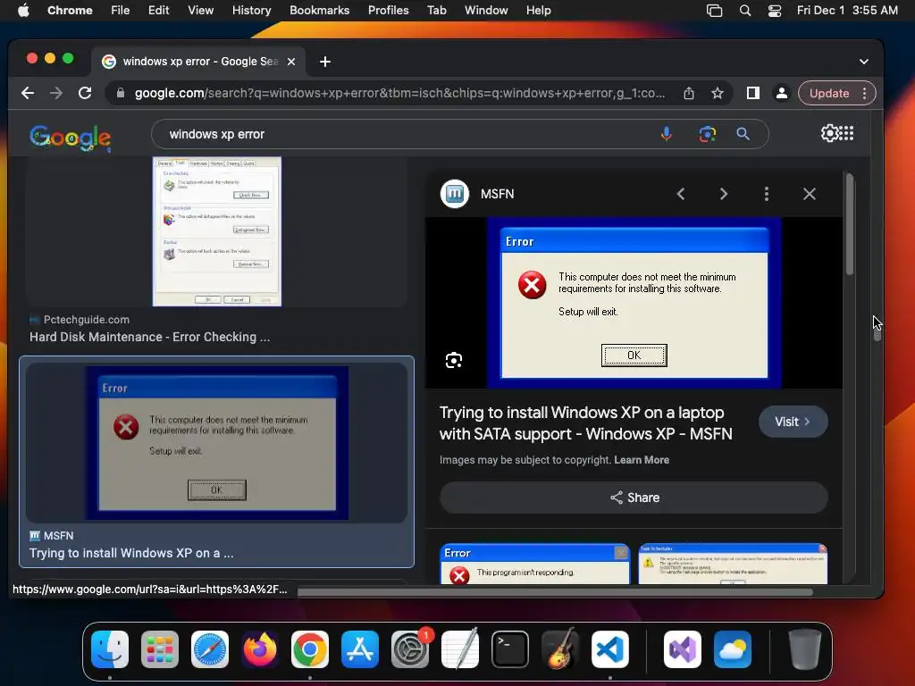
Task: Open Trash from the Dock
Action: click(805, 649)
